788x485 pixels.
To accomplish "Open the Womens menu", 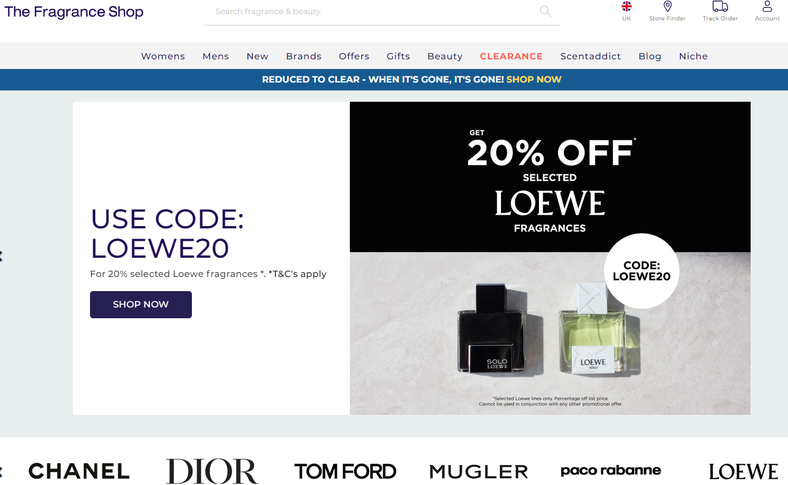I will click(163, 56).
